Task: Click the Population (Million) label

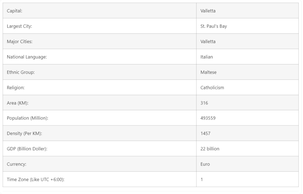Action: [x=28, y=118]
